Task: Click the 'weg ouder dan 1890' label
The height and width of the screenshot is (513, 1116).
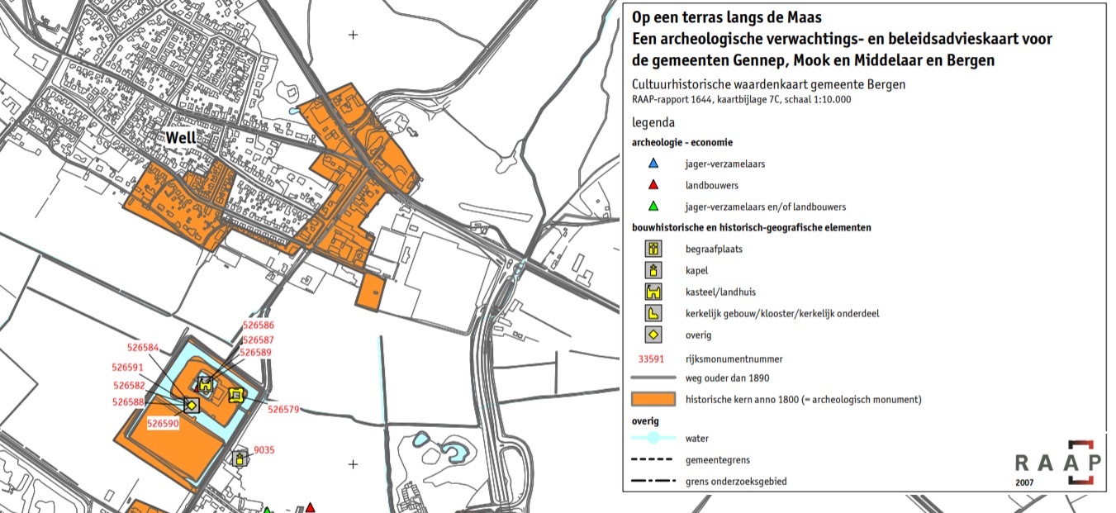Action: pos(727,378)
